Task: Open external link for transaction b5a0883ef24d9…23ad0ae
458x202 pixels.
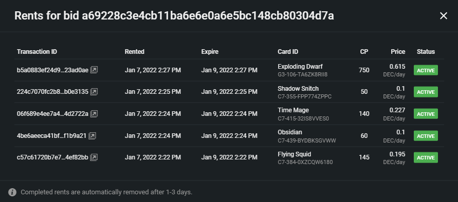Action: point(94,70)
